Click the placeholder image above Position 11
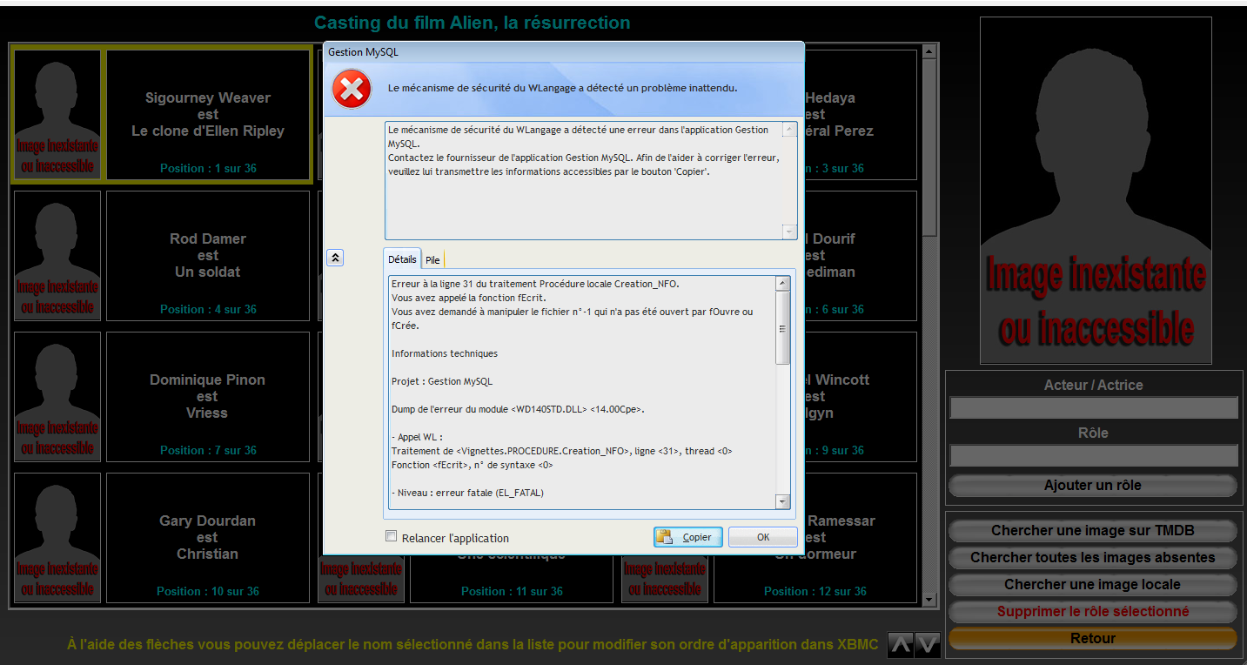The width and height of the screenshot is (1247, 665). point(361,579)
